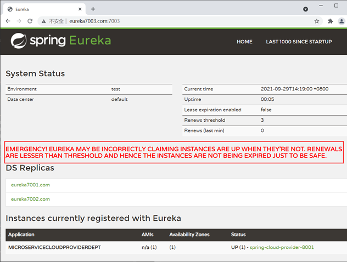
Task: Click the Environment value test
Action: click(116, 89)
